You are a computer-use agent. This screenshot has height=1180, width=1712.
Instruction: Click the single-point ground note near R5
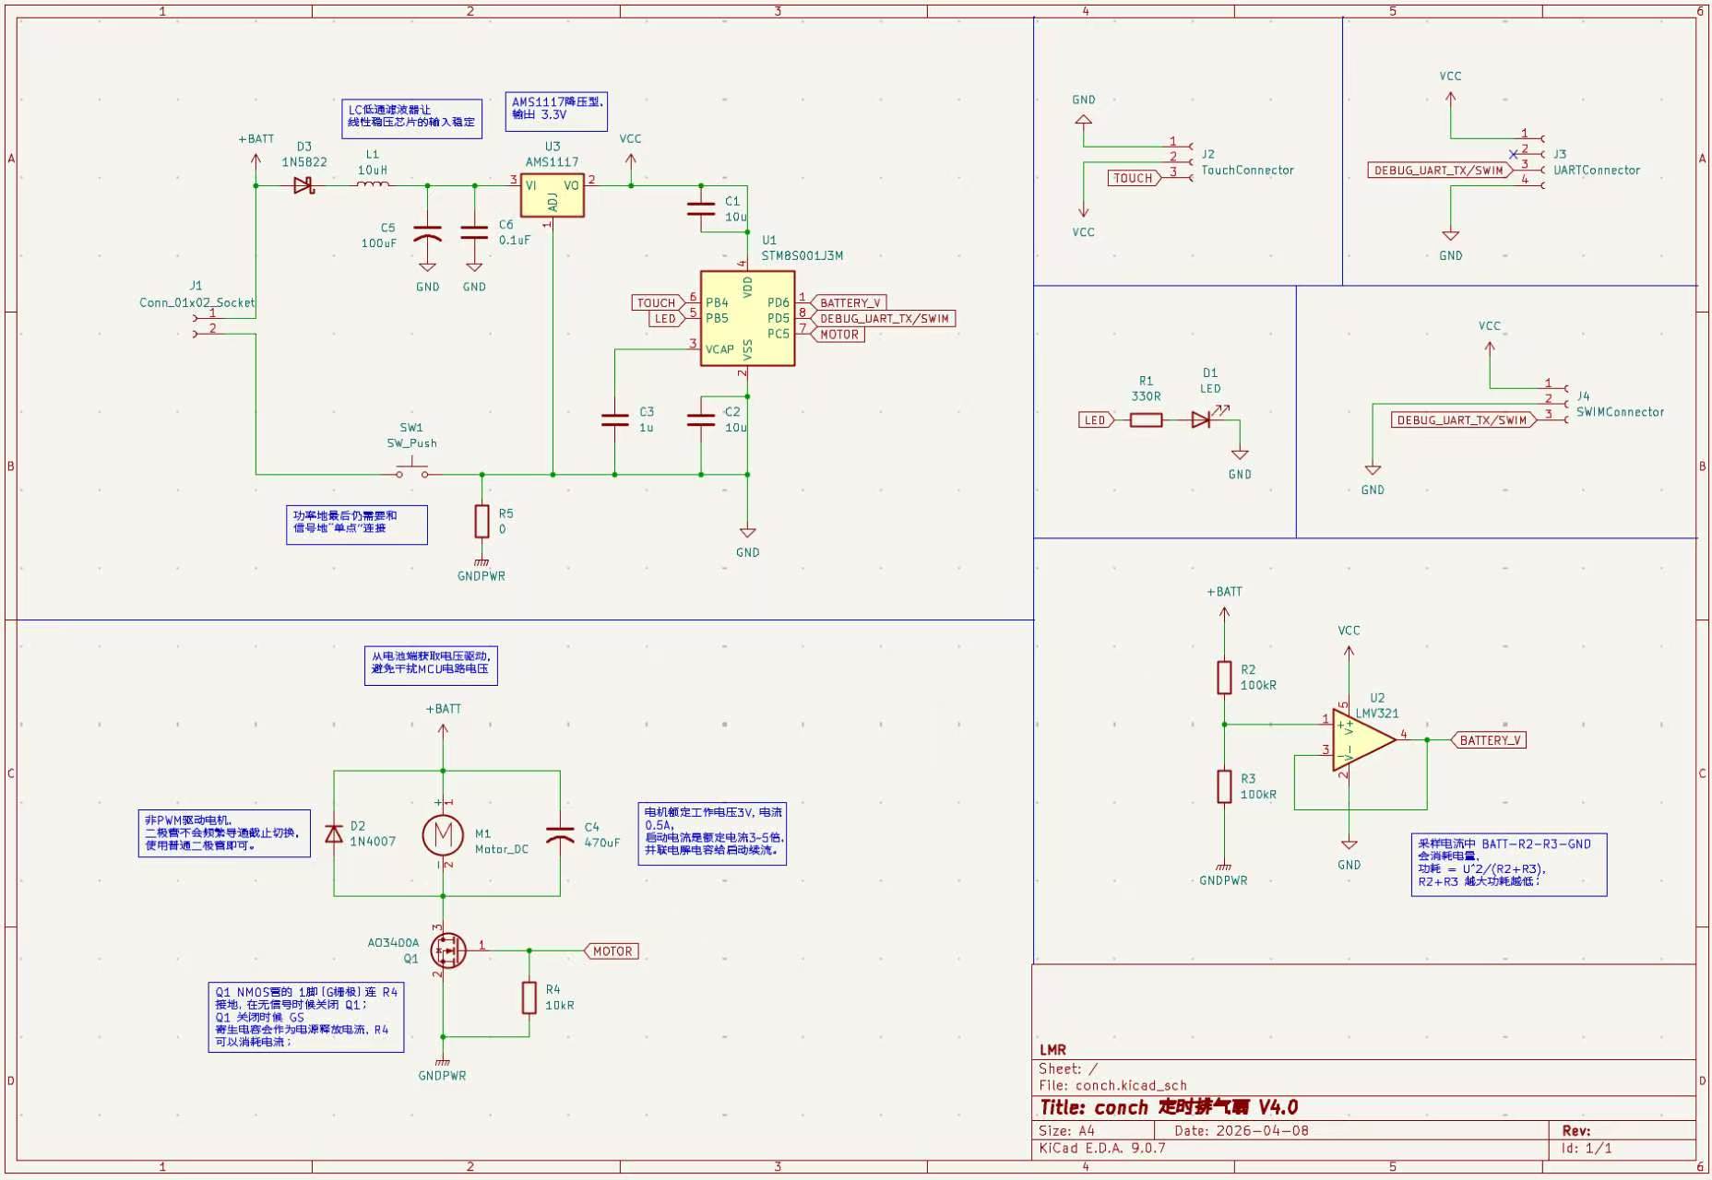356,524
